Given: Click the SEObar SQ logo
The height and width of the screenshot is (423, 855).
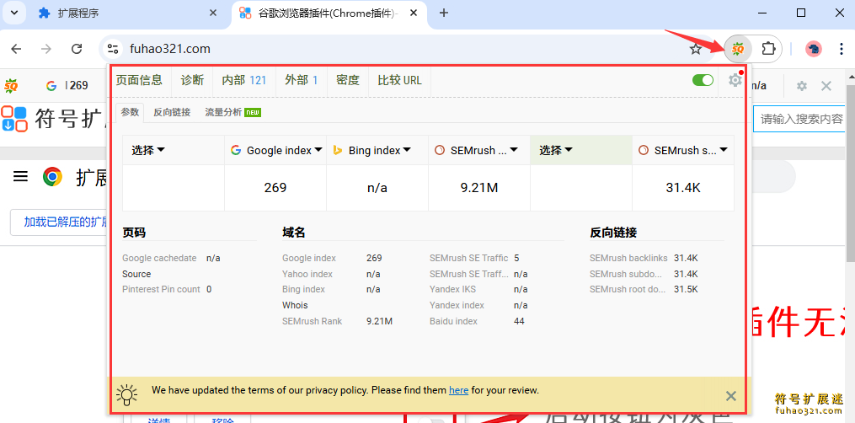Looking at the screenshot, I should [x=11, y=86].
